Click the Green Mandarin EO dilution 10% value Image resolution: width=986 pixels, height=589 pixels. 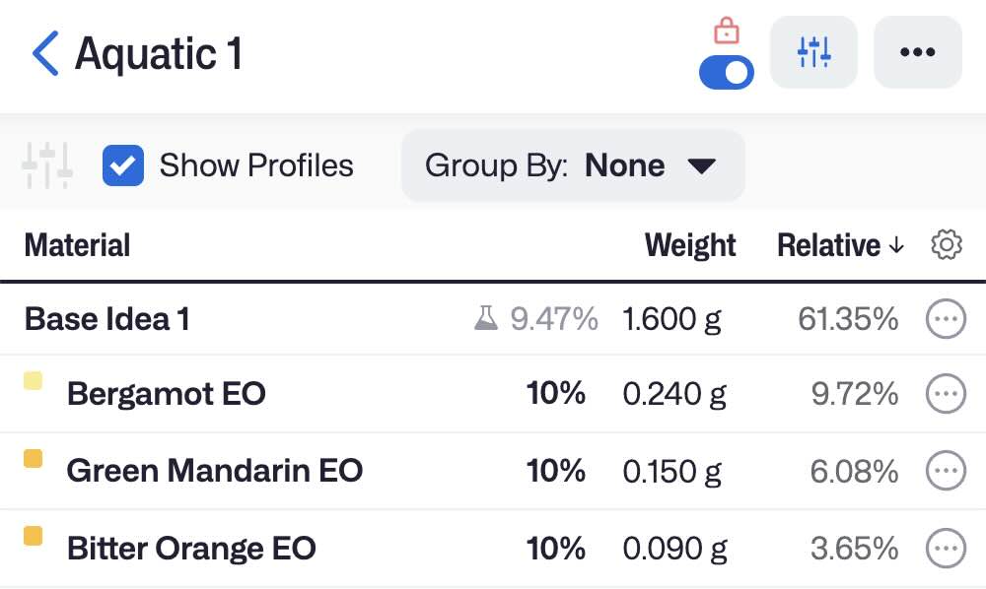pos(556,471)
